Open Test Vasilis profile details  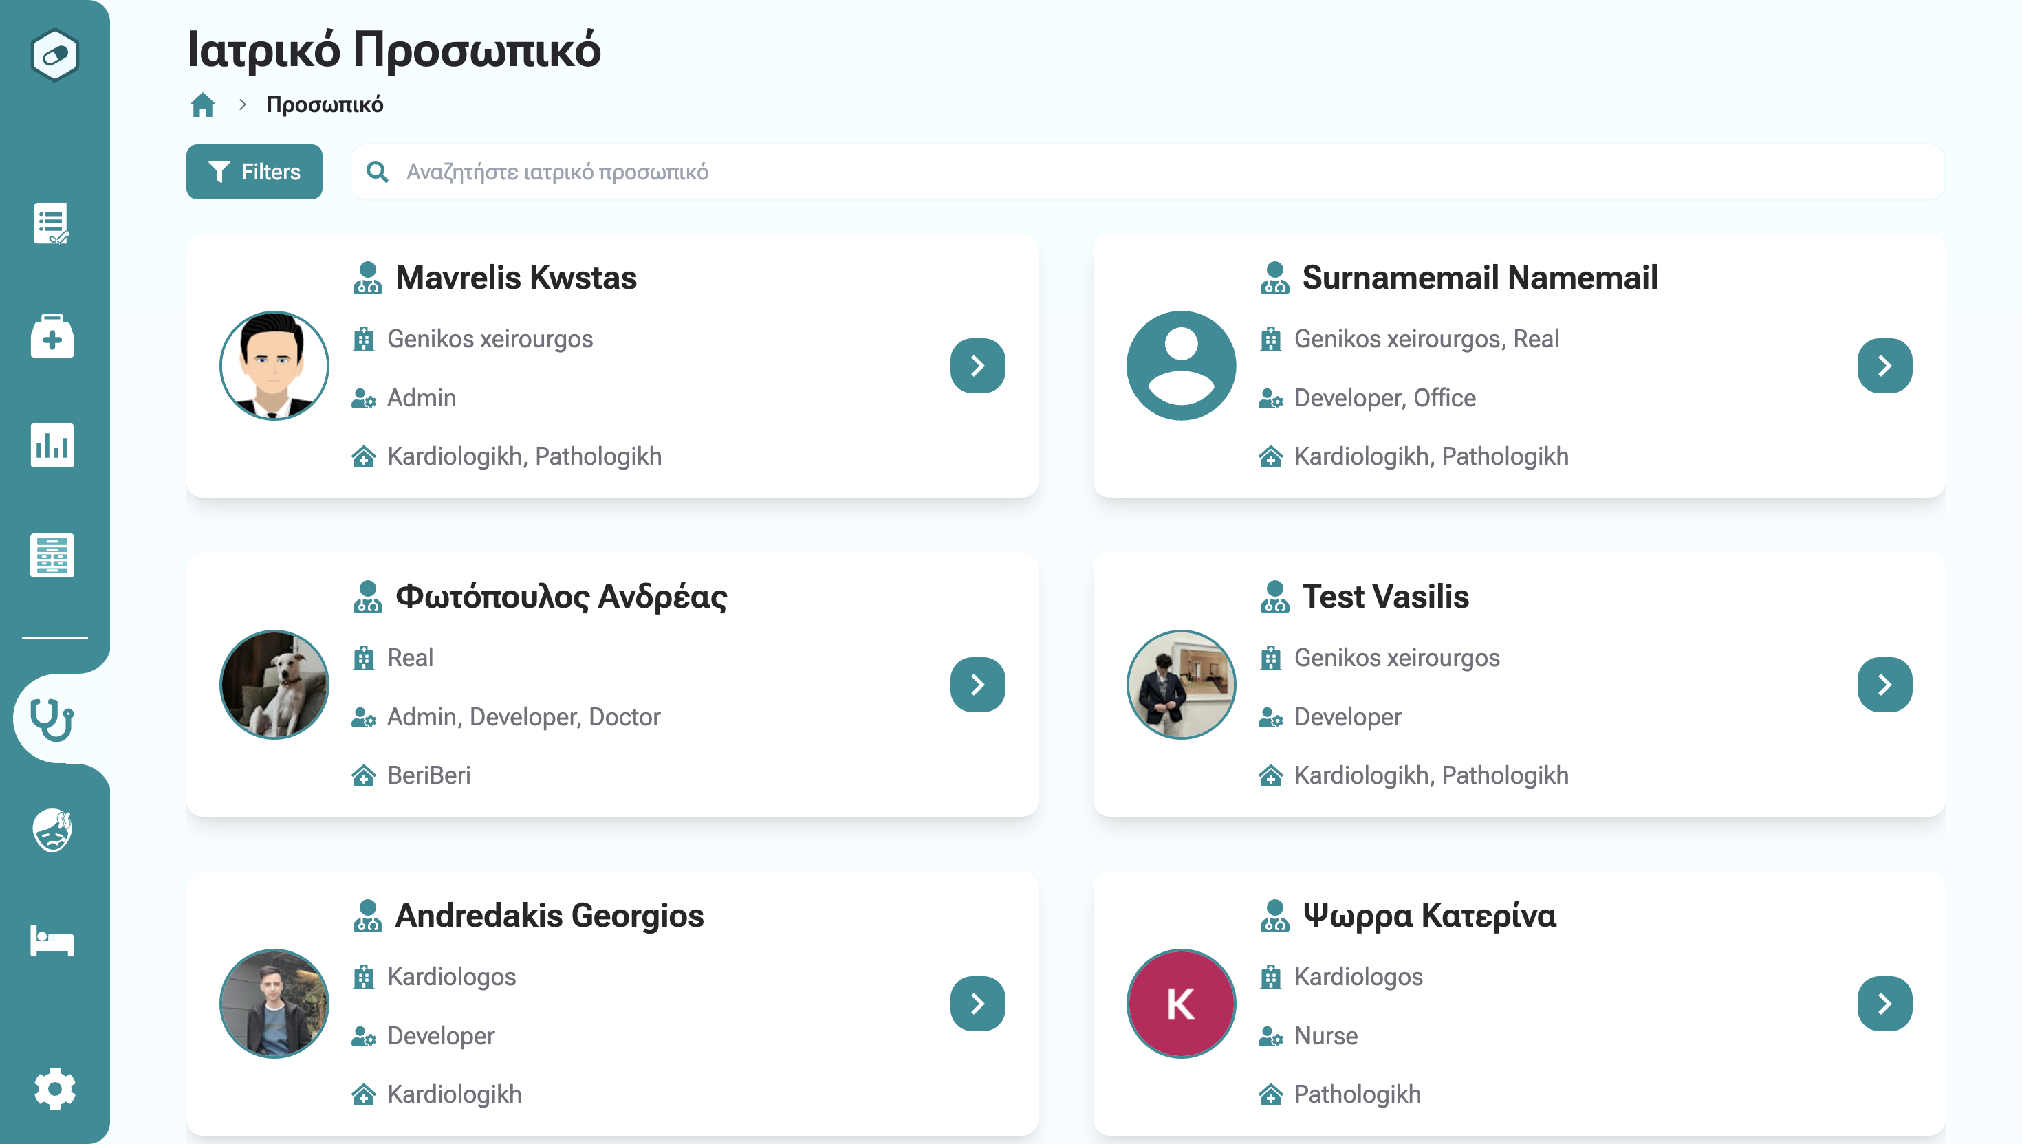1884,685
